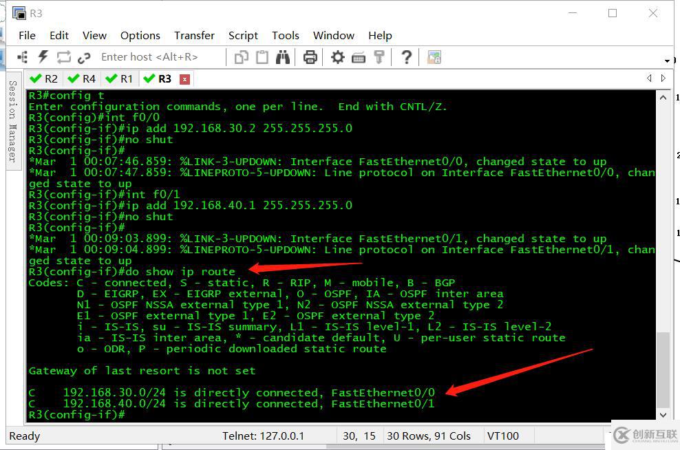Open the Tools menu
Image resolution: width=680 pixels, height=450 pixels.
click(x=286, y=36)
